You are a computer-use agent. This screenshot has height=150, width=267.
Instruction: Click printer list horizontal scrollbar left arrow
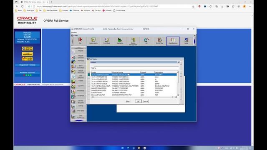pyautogui.click(x=92, y=97)
